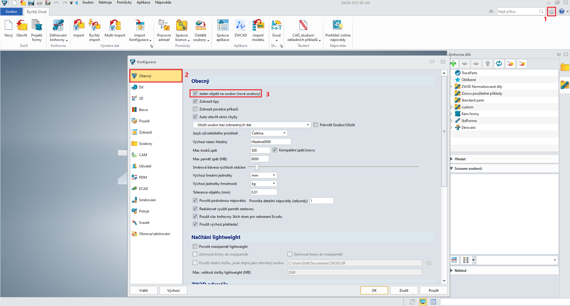Enable Povolit mezipaměť lightweight checkbox
Viewport: 570px width, 306px height.
pyautogui.click(x=195, y=246)
